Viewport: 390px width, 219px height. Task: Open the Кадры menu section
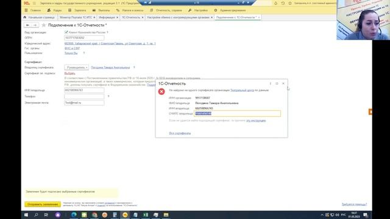(54, 10)
